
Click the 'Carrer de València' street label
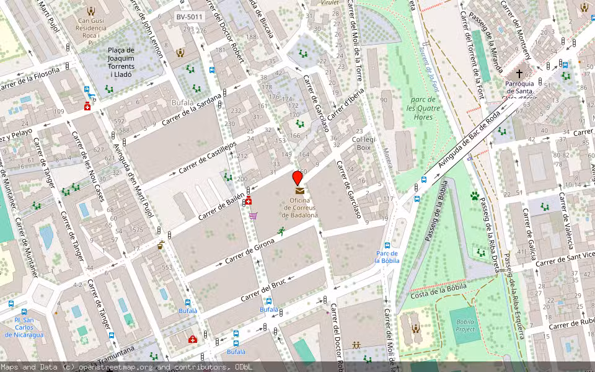(x=565, y=221)
